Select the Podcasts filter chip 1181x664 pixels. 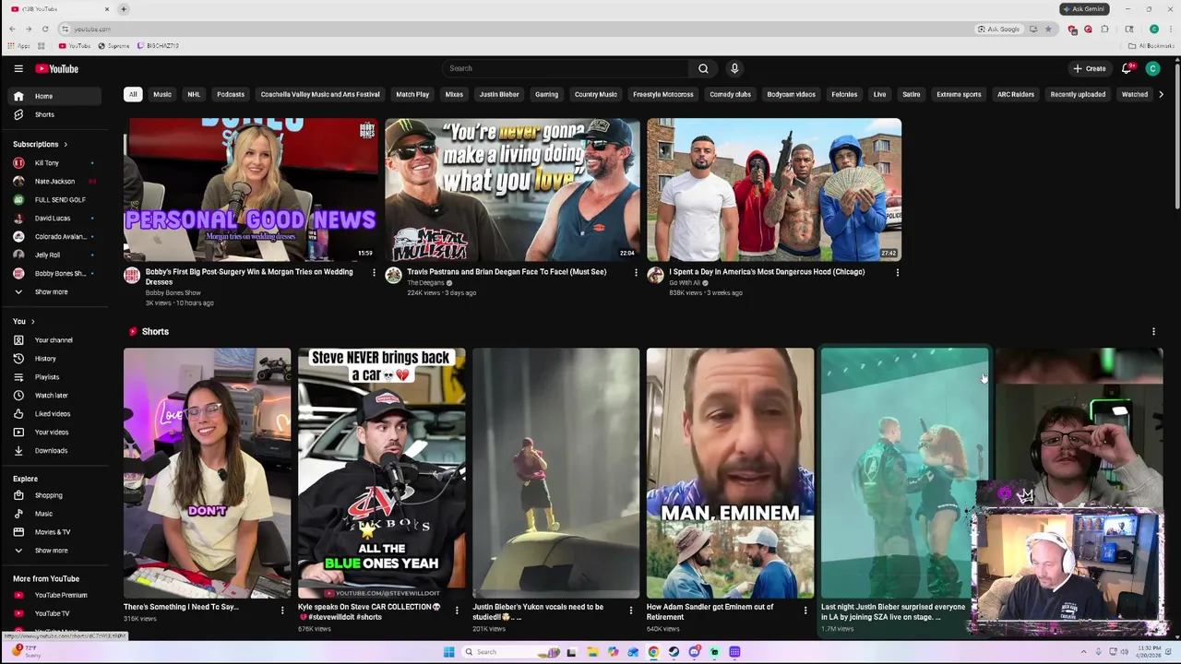(x=231, y=94)
